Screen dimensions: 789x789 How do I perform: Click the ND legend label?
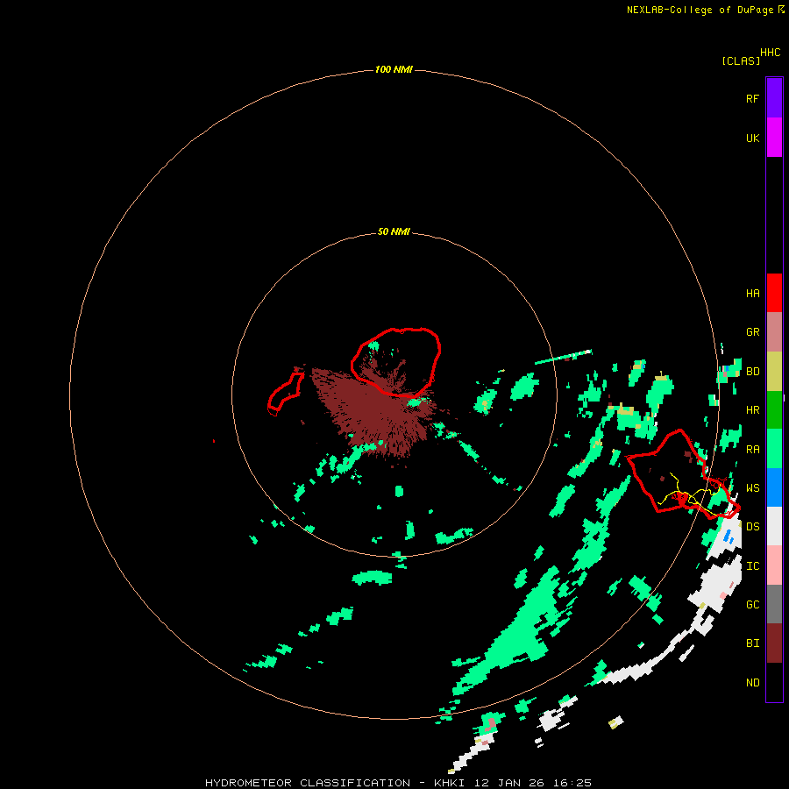click(752, 683)
